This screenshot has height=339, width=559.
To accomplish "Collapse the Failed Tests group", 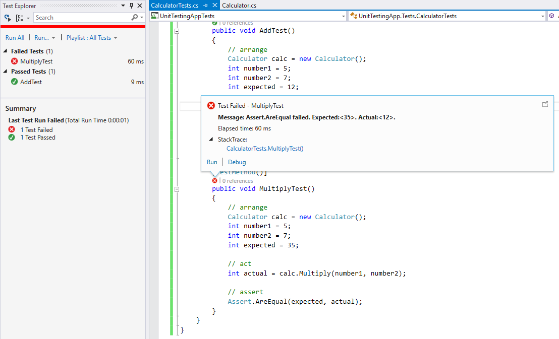I will point(6,51).
